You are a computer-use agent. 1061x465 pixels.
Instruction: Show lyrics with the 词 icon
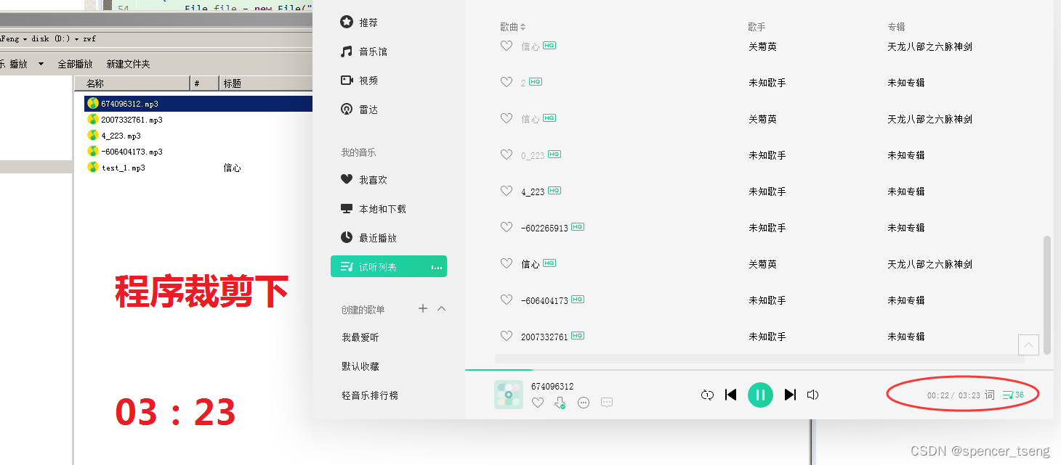click(x=990, y=395)
